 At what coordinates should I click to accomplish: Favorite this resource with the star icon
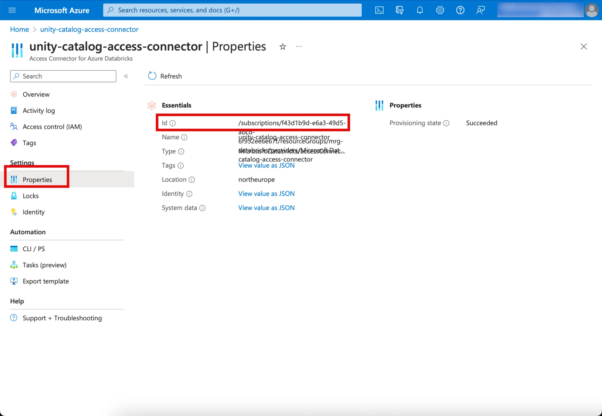pyautogui.click(x=282, y=47)
